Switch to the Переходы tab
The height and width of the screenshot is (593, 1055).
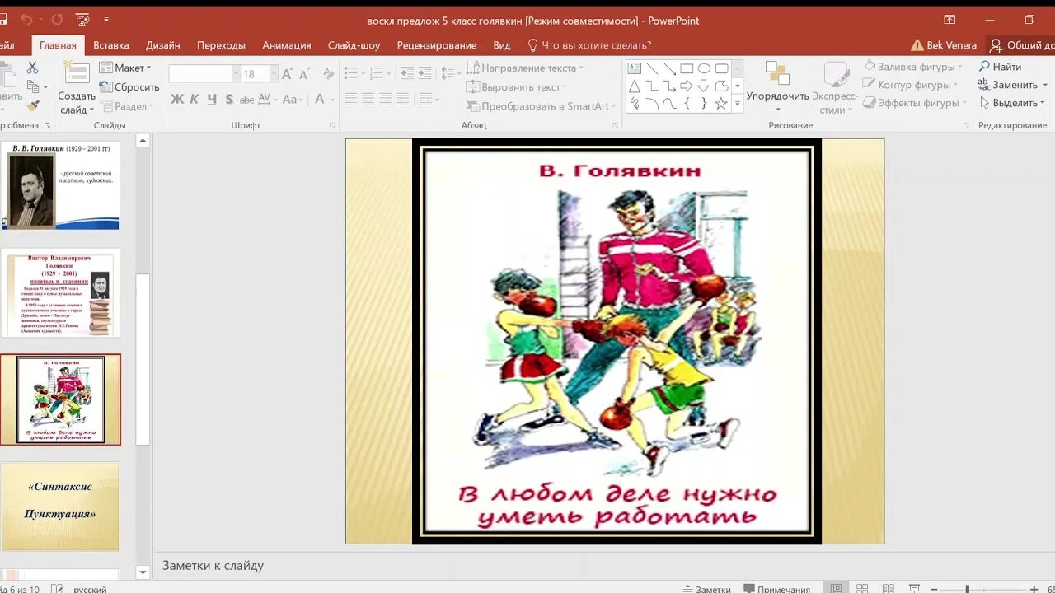[x=221, y=45]
